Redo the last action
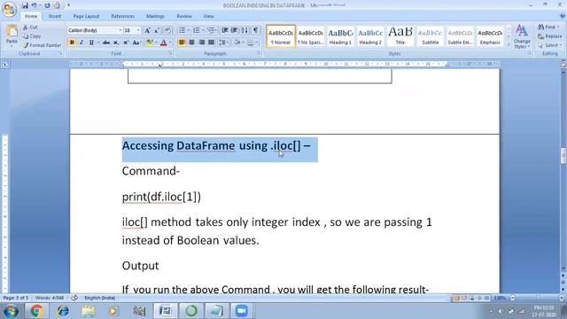Image resolution: width=567 pixels, height=319 pixels. click(x=47, y=5)
